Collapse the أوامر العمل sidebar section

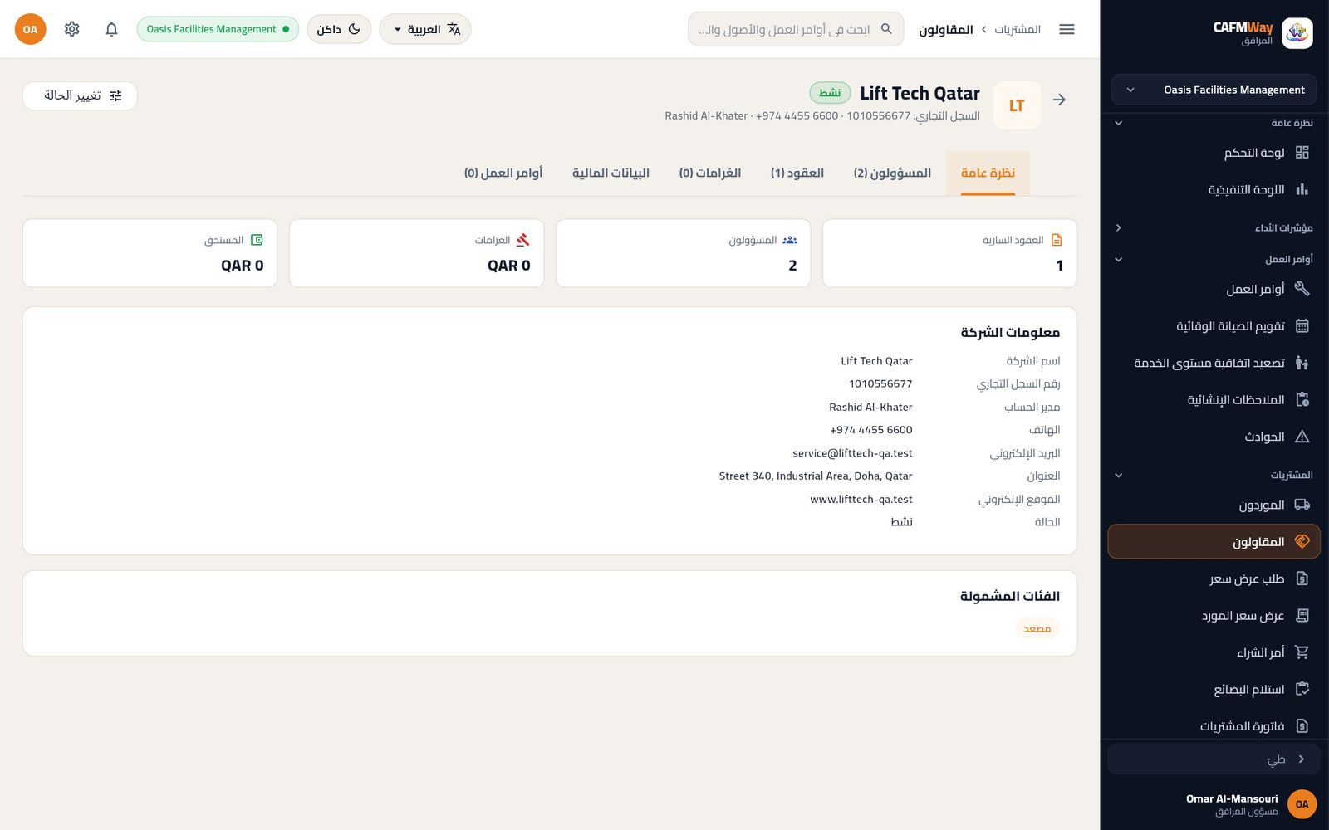click(x=1214, y=259)
